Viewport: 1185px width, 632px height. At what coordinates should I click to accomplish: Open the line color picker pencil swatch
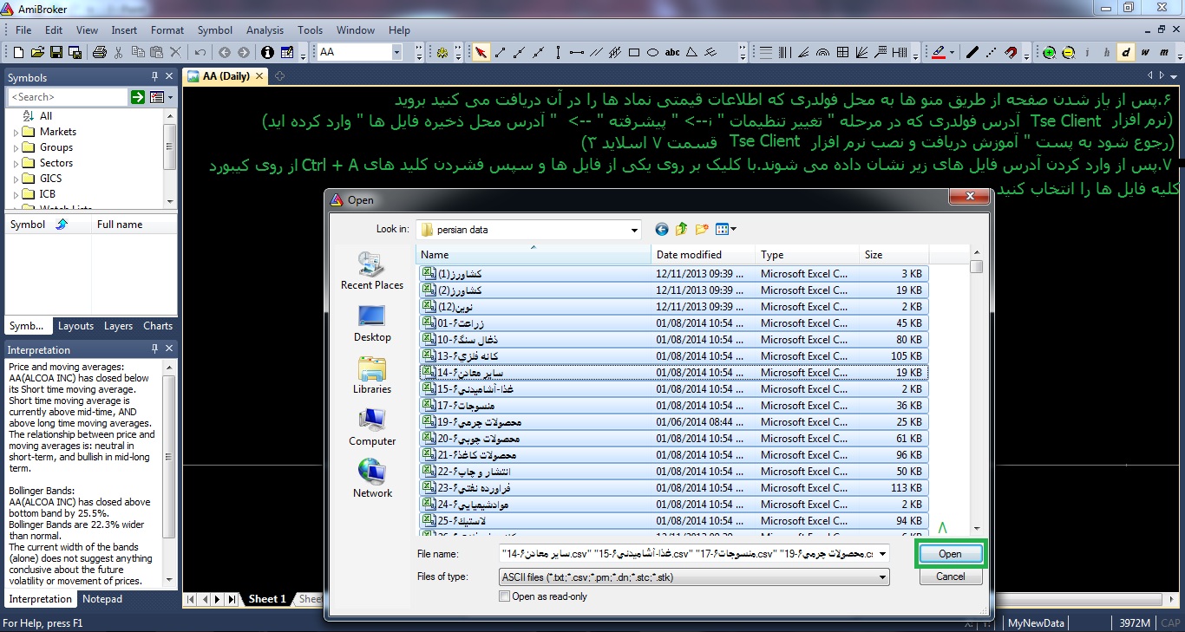(938, 53)
